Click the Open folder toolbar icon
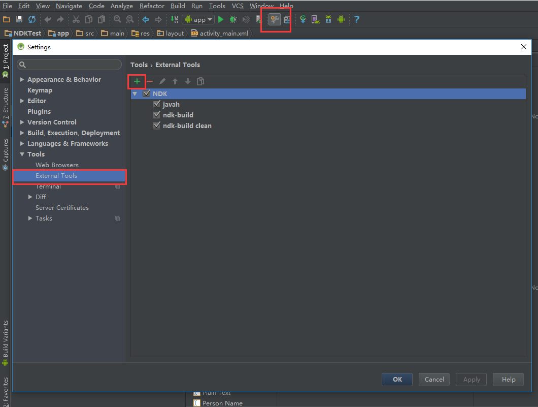This screenshot has width=538, height=407. click(7, 20)
